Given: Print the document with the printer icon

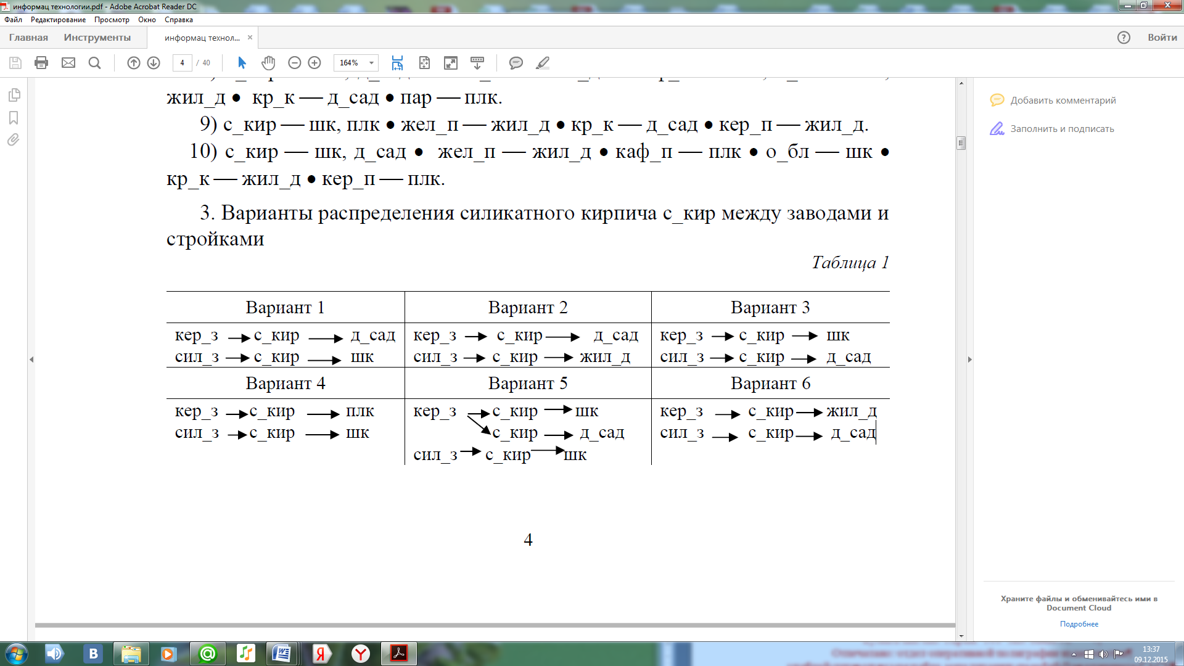Looking at the screenshot, I should point(41,63).
